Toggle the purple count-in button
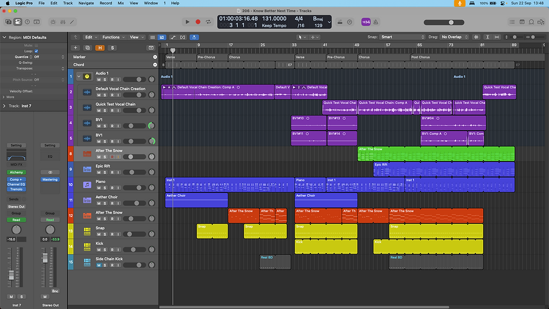 365,22
